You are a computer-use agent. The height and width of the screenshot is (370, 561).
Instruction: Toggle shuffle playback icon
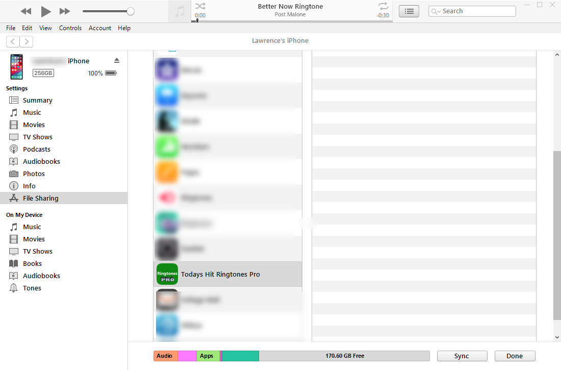(x=200, y=6)
